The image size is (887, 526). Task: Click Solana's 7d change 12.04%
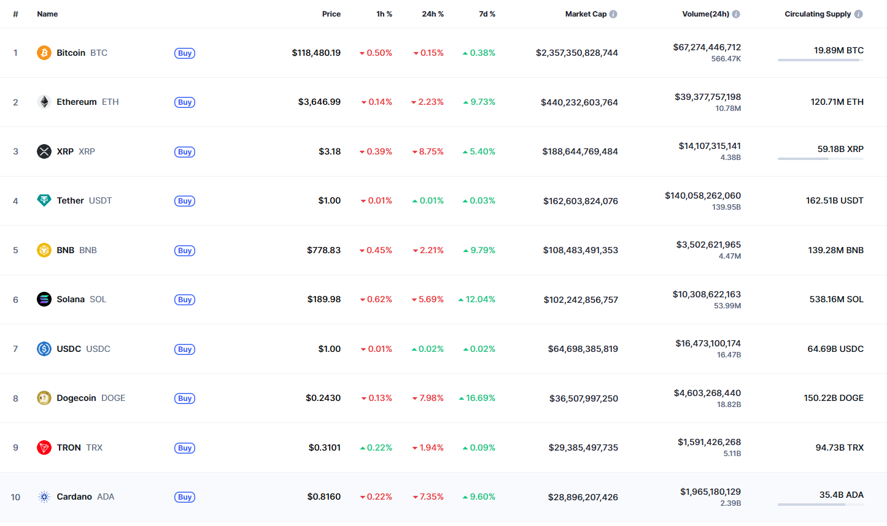(477, 299)
